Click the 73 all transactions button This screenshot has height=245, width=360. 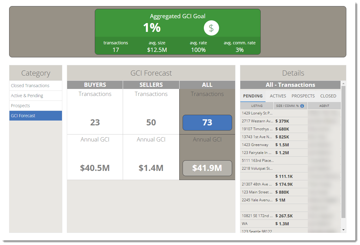click(x=207, y=123)
